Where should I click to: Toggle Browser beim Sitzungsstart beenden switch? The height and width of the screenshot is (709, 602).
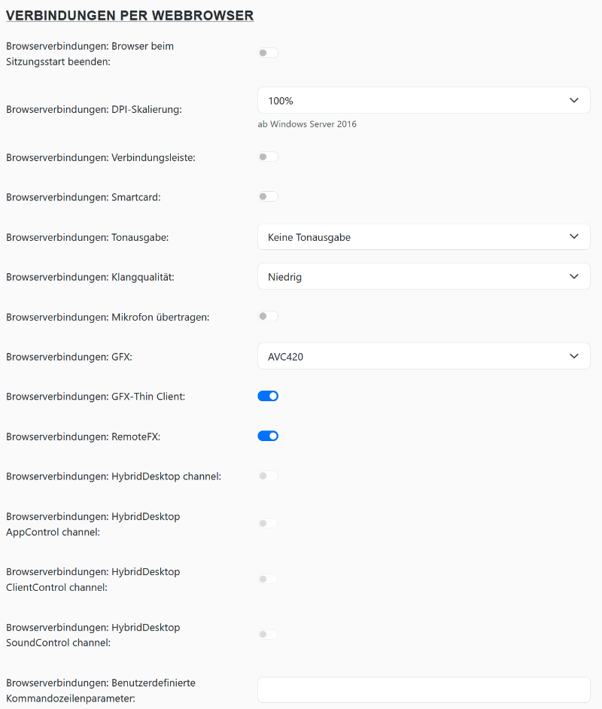[x=268, y=53]
